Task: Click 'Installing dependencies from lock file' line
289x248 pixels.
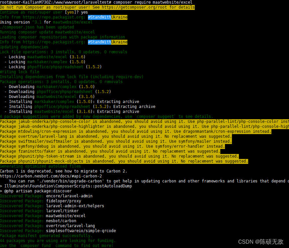Action: (72, 77)
